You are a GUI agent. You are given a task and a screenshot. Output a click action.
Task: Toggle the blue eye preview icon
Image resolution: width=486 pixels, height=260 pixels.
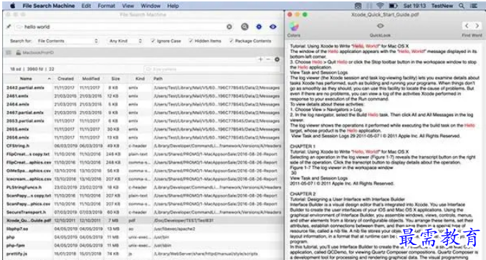point(273,27)
